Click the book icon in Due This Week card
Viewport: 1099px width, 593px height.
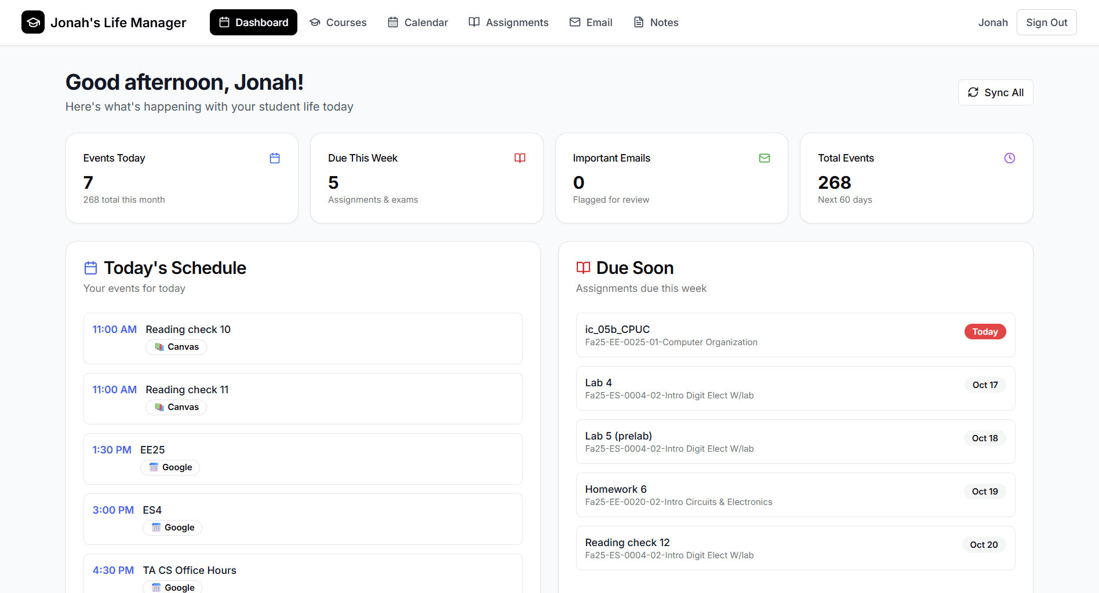520,158
